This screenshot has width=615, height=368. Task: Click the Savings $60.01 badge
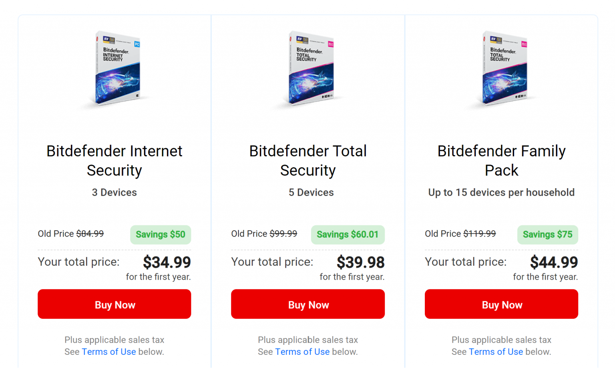coord(347,235)
